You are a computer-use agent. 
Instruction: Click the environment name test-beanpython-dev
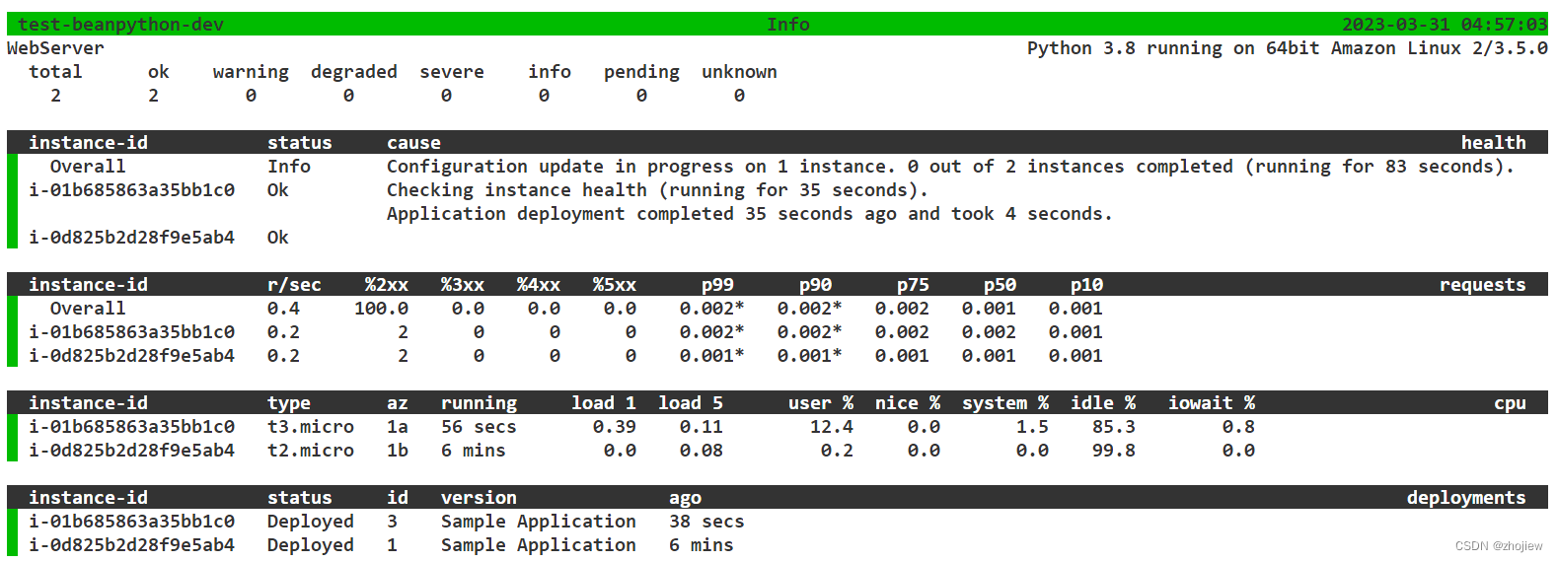click(121, 25)
